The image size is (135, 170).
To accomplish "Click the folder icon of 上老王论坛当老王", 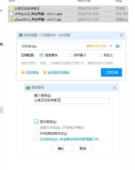I will 11,8.
